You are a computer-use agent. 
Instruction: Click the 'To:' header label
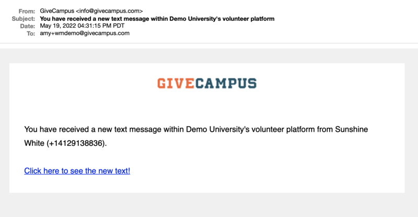pyautogui.click(x=31, y=33)
